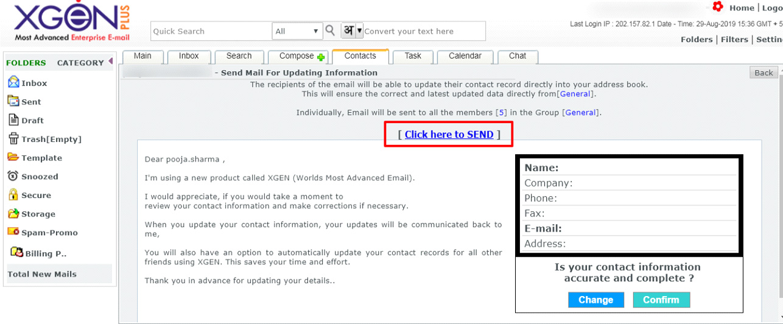Click the Sent folder icon

[x=13, y=101]
